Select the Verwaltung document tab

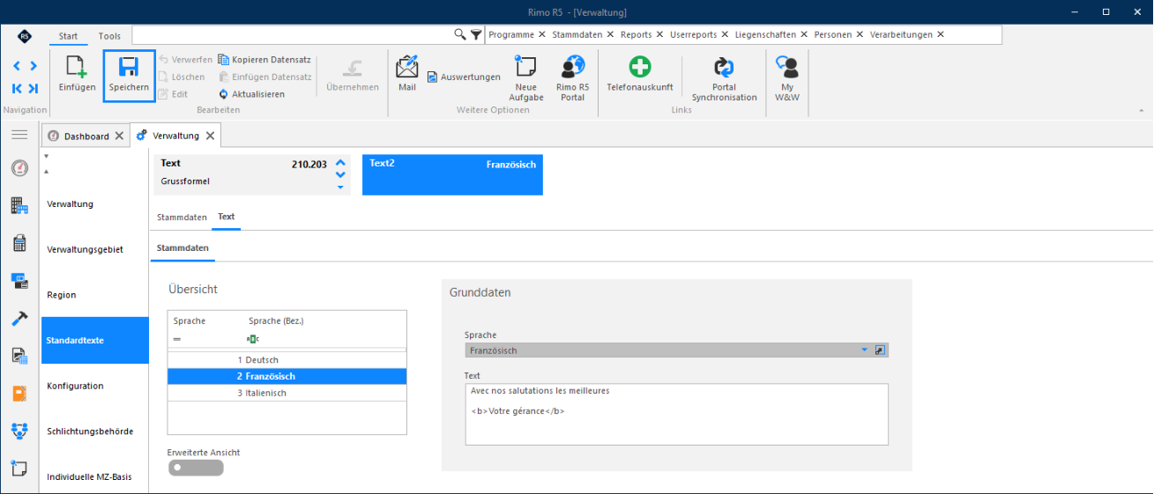pos(175,136)
